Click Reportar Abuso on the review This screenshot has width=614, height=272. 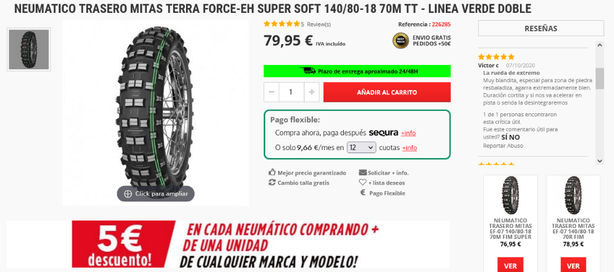click(503, 146)
